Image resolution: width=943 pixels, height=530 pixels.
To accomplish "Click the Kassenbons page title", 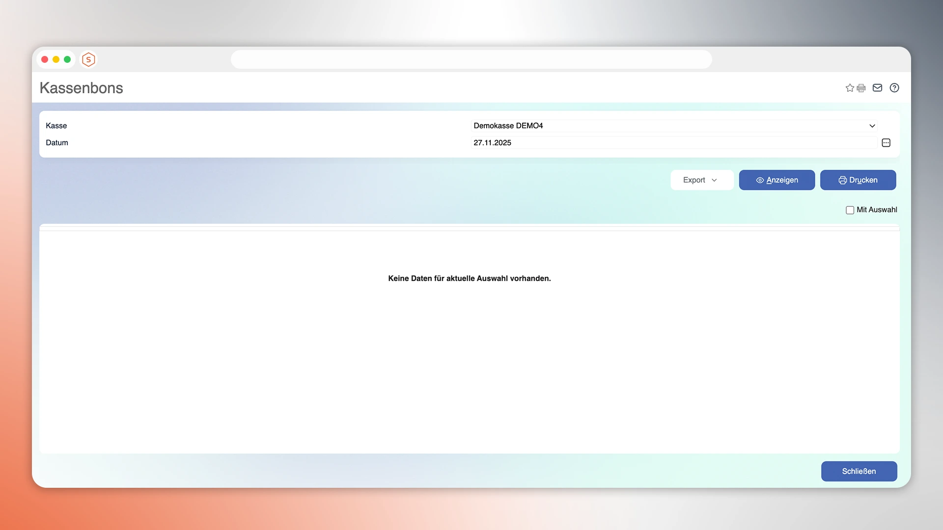I will coord(82,88).
